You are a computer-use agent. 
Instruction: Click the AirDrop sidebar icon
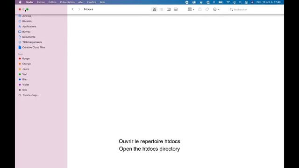coord(20,16)
